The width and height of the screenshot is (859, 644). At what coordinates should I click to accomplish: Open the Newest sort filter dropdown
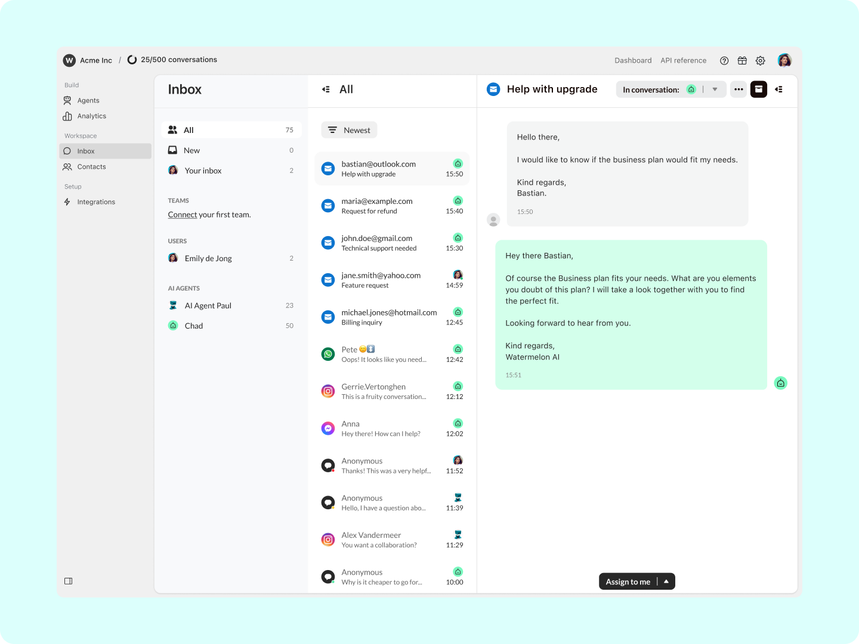point(349,129)
